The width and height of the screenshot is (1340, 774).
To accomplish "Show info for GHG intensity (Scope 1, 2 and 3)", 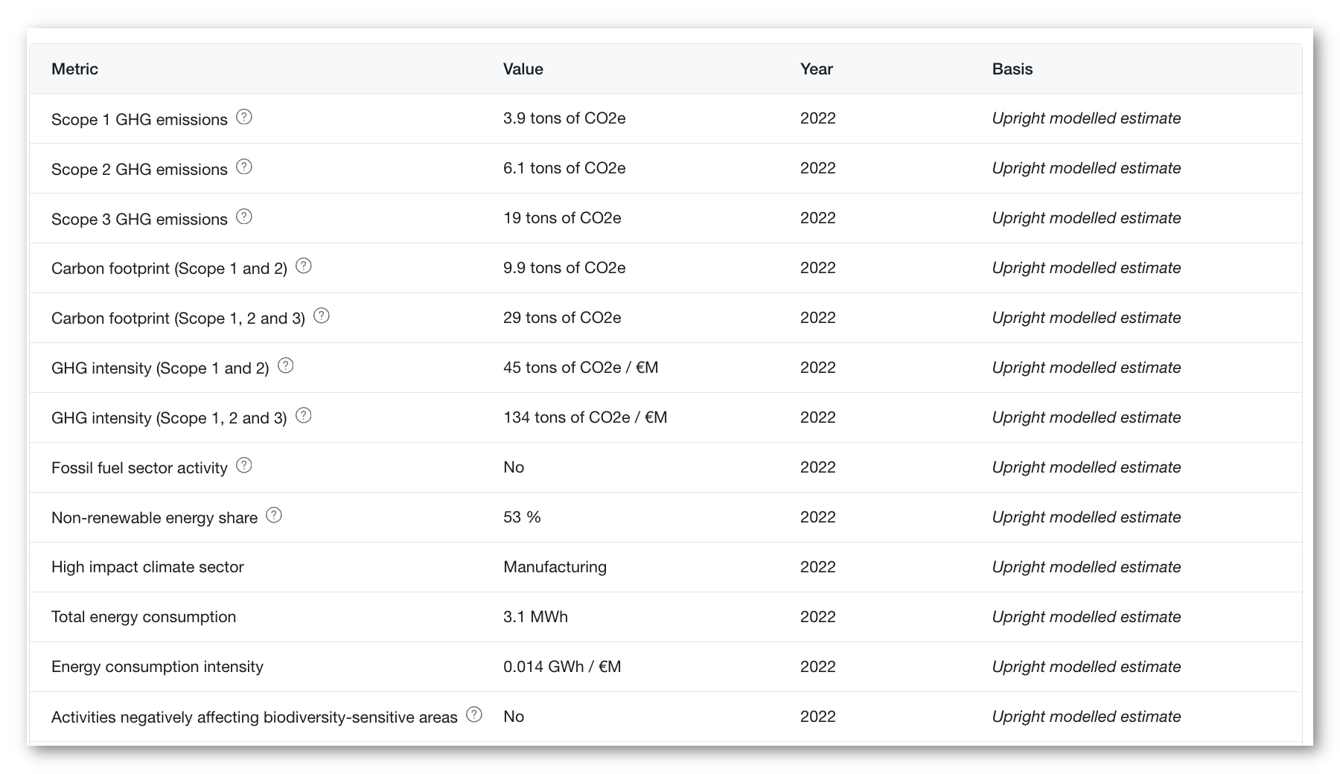I will click(x=304, y=415).
